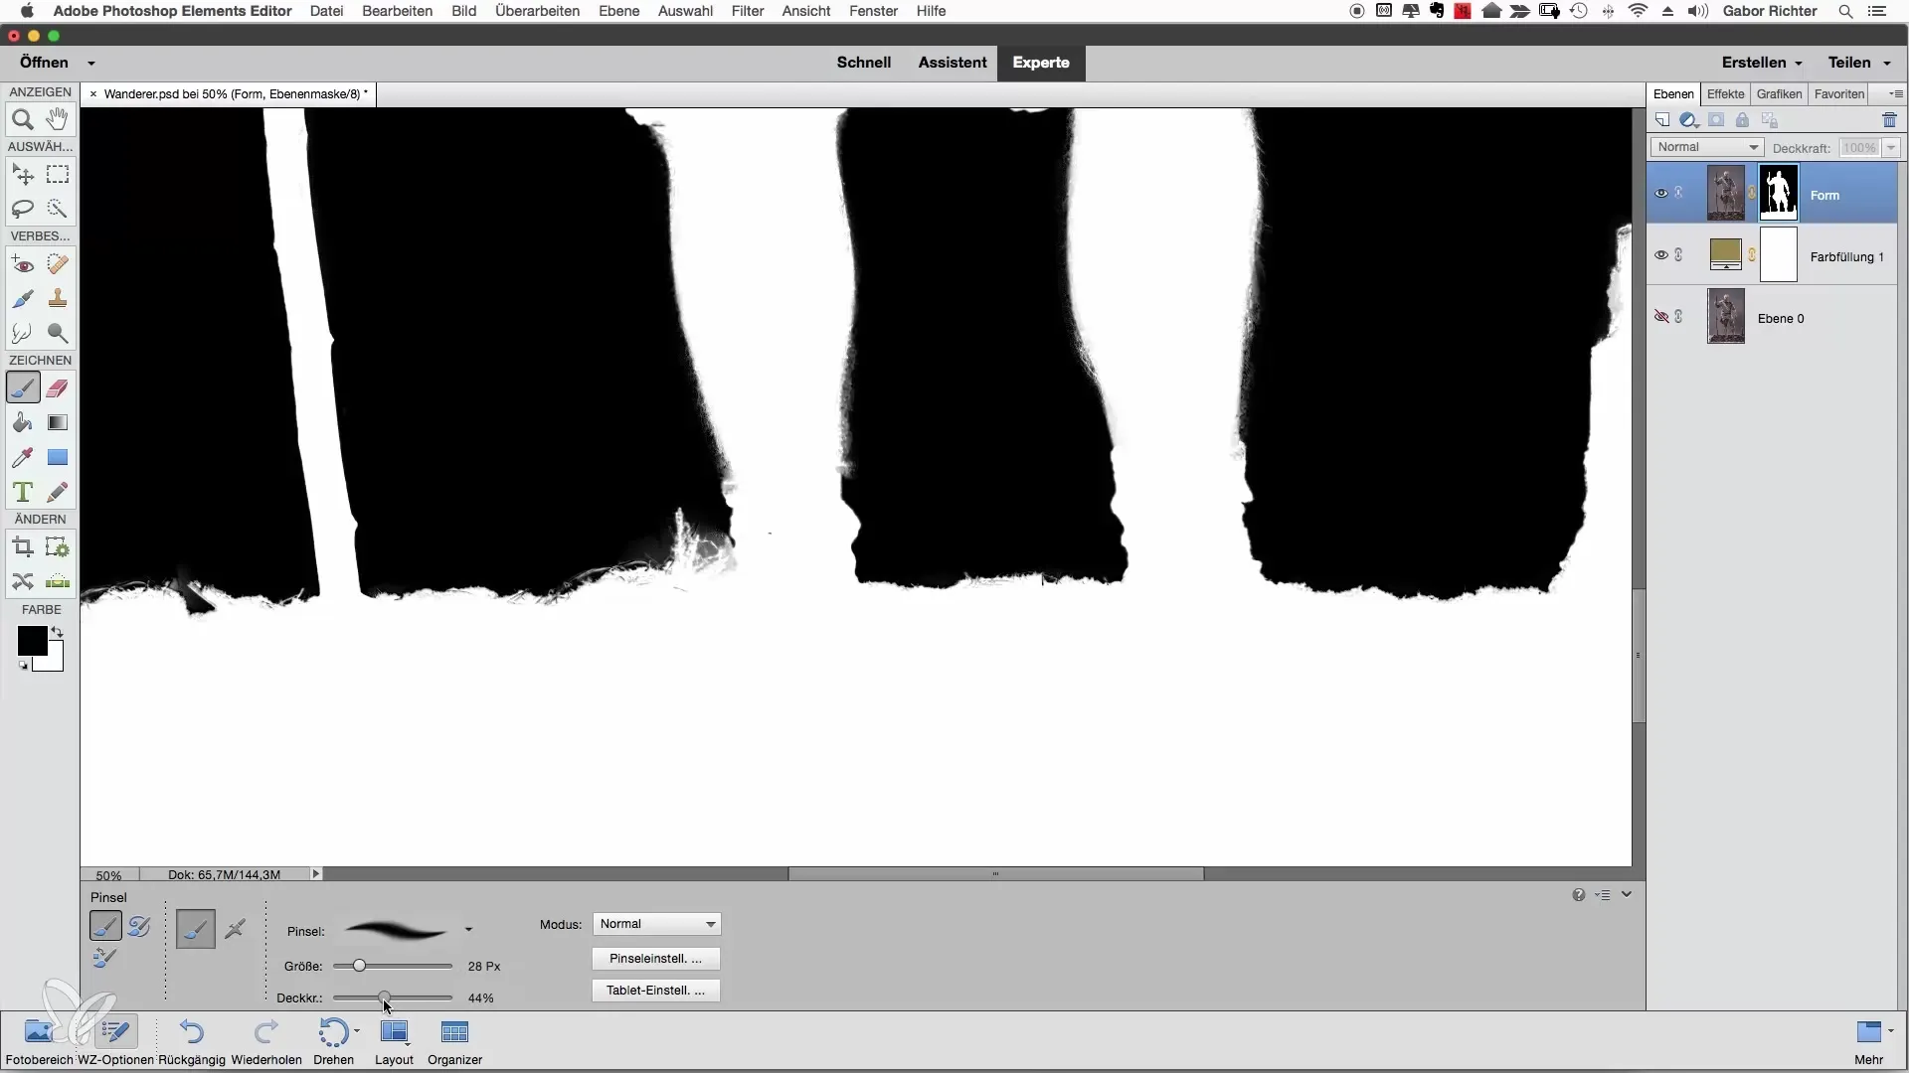Select the Smart Brush tool
This screenshot has width=1909, height=1073.
pyautogui.click(x=22, y=299)
